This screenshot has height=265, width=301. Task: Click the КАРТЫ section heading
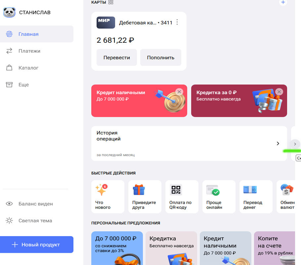pos(99,2)
